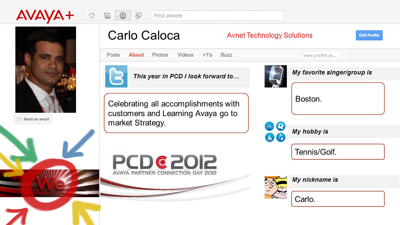This screenshot has width=400, height=225.
Task: Click the Boston. answer box
Action: tap(338, 99)
